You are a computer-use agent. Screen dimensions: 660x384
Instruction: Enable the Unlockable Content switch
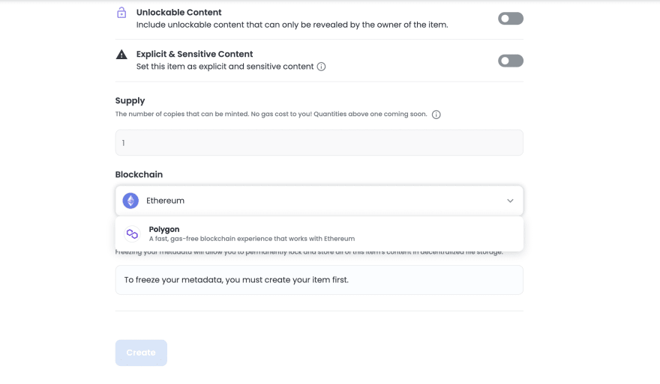(510, 18)
